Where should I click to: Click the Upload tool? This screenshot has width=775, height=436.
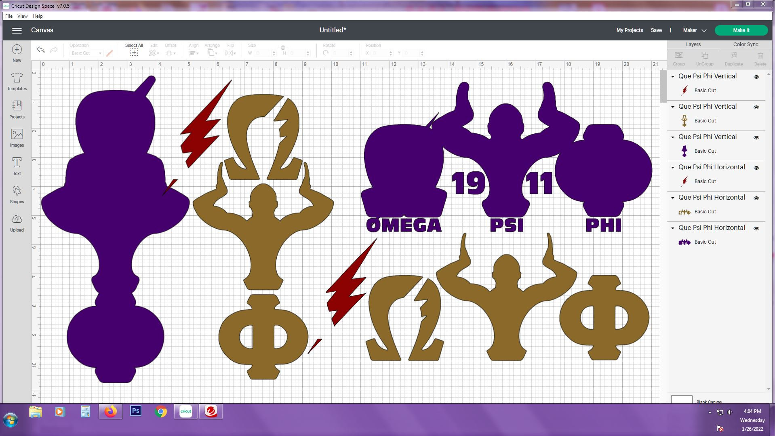pyautogui.click(x=17, y=223)
